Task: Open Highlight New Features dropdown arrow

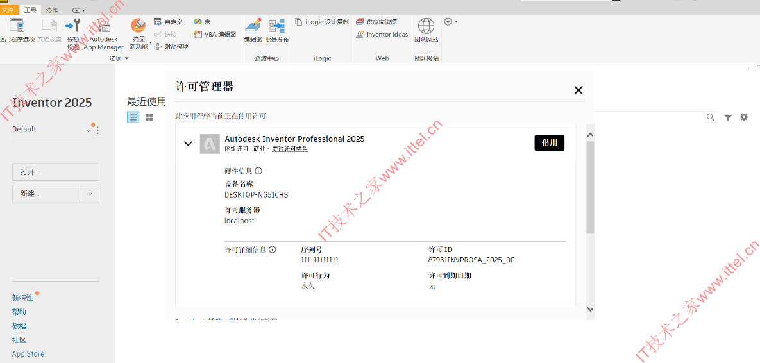Action: pyautogui.click(x=150, y=44)
